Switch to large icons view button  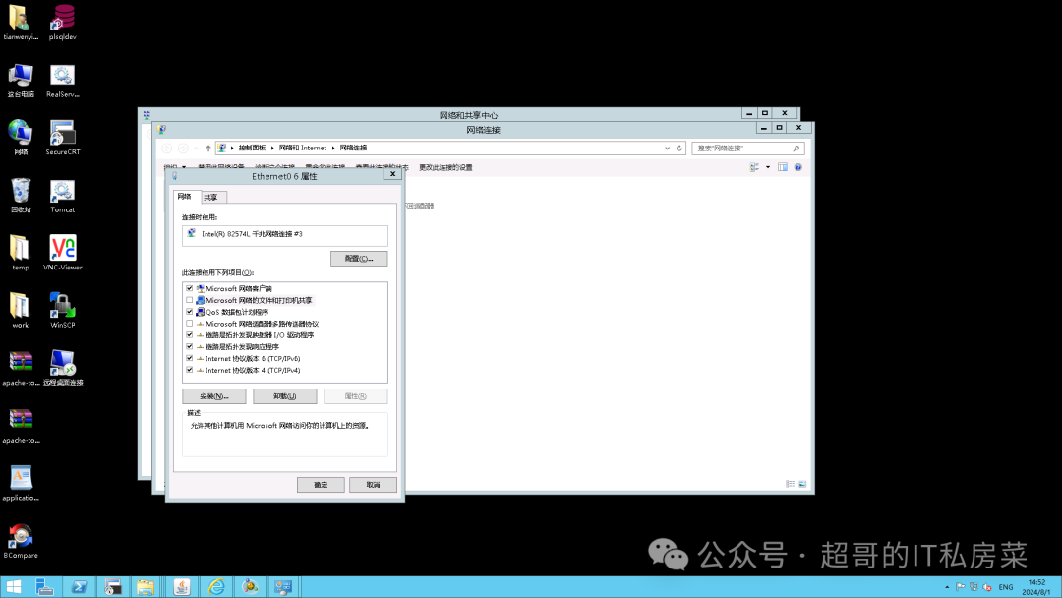click(802, 484)
